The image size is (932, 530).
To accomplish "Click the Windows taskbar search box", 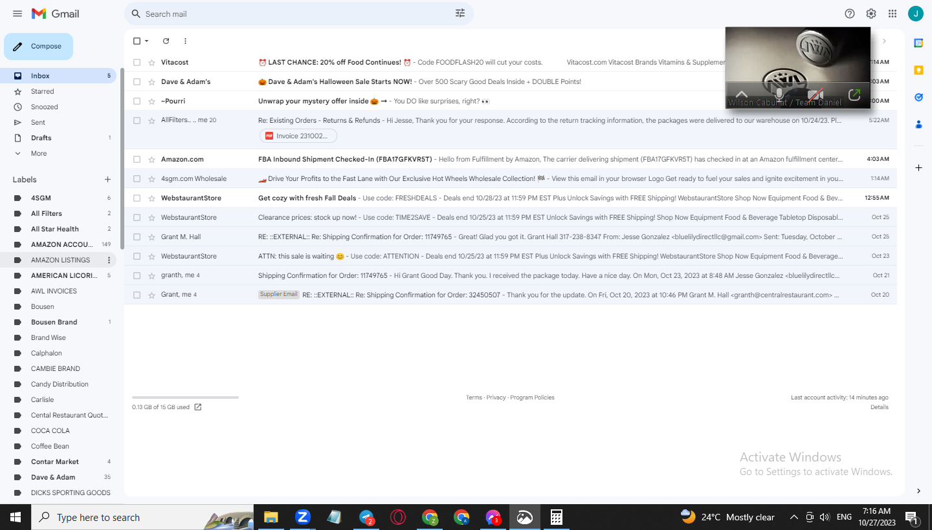I will [x=141, y=517].
